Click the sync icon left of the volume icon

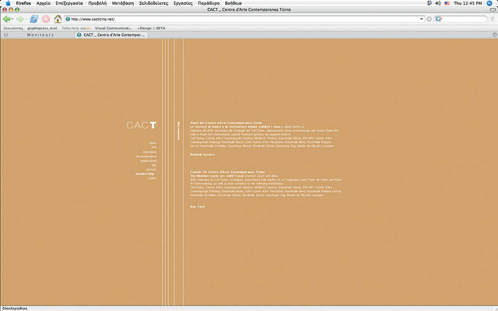[x=430, y=3]
